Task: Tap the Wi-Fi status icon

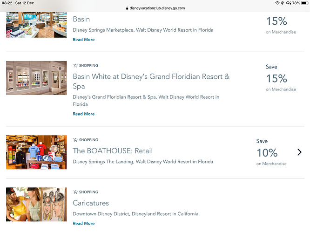Action: (x=277, y=3)
